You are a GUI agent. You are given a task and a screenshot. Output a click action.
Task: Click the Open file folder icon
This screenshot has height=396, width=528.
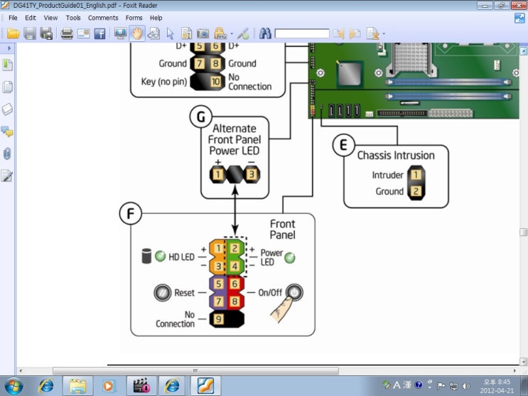[x=13, y=33]
